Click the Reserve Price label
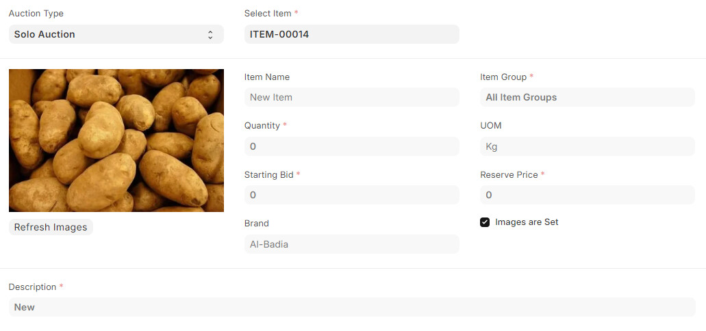This screenshot has height=331, width=706. pyautogui.click(x=509, y=174)
